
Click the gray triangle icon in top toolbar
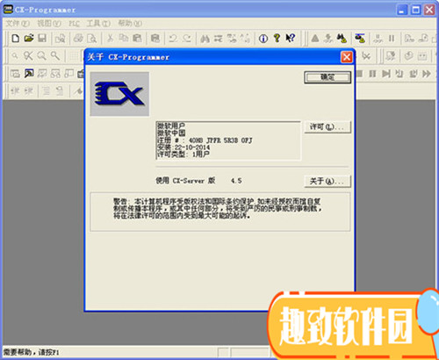point(315,39)
